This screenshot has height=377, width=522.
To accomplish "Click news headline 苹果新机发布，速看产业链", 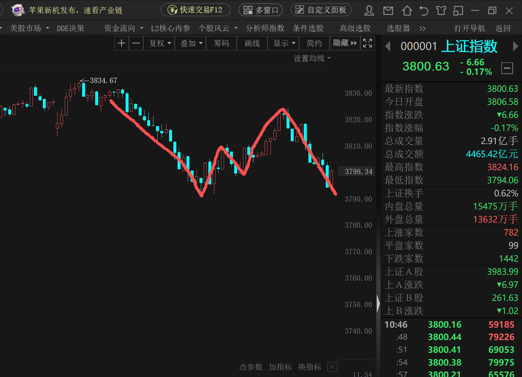I will [76, 10].
